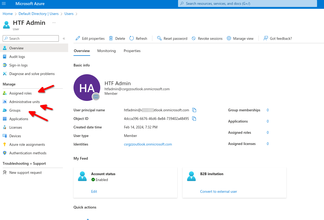Copy the Object ID value
Viewport: 324px width, 220px height.
pos(194,119)
